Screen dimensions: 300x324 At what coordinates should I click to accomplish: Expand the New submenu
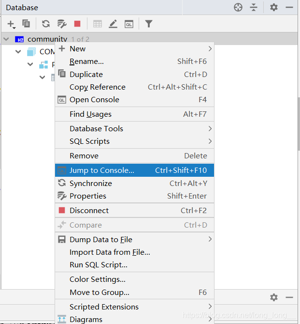[134, 49]
